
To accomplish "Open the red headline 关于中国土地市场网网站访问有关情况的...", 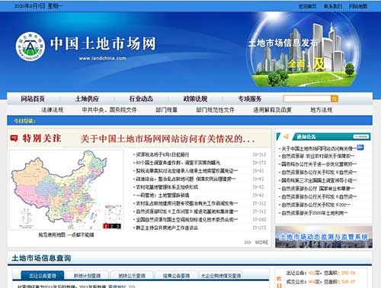I will tap(168, 139).
